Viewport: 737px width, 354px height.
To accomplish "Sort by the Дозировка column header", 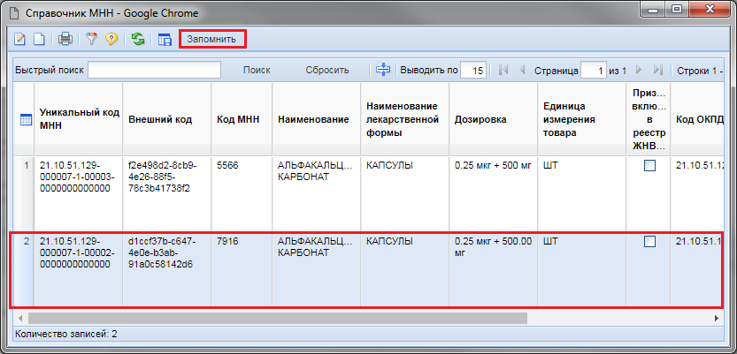I will [480, 120].
